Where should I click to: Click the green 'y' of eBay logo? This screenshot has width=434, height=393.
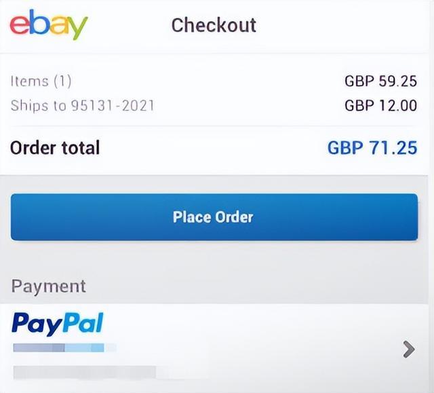(77, 28)
